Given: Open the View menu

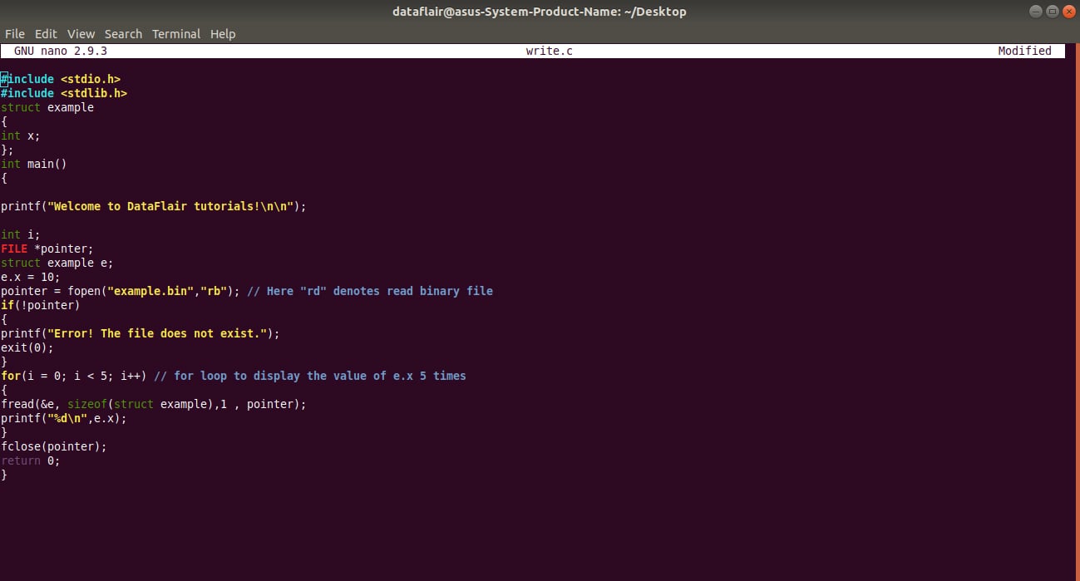Looking at the screenshot, I should [81, 33].
